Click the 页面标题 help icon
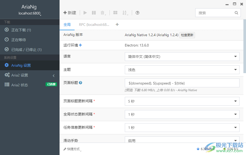This screenshot has width=246, height=155. [x=81, y=83]
